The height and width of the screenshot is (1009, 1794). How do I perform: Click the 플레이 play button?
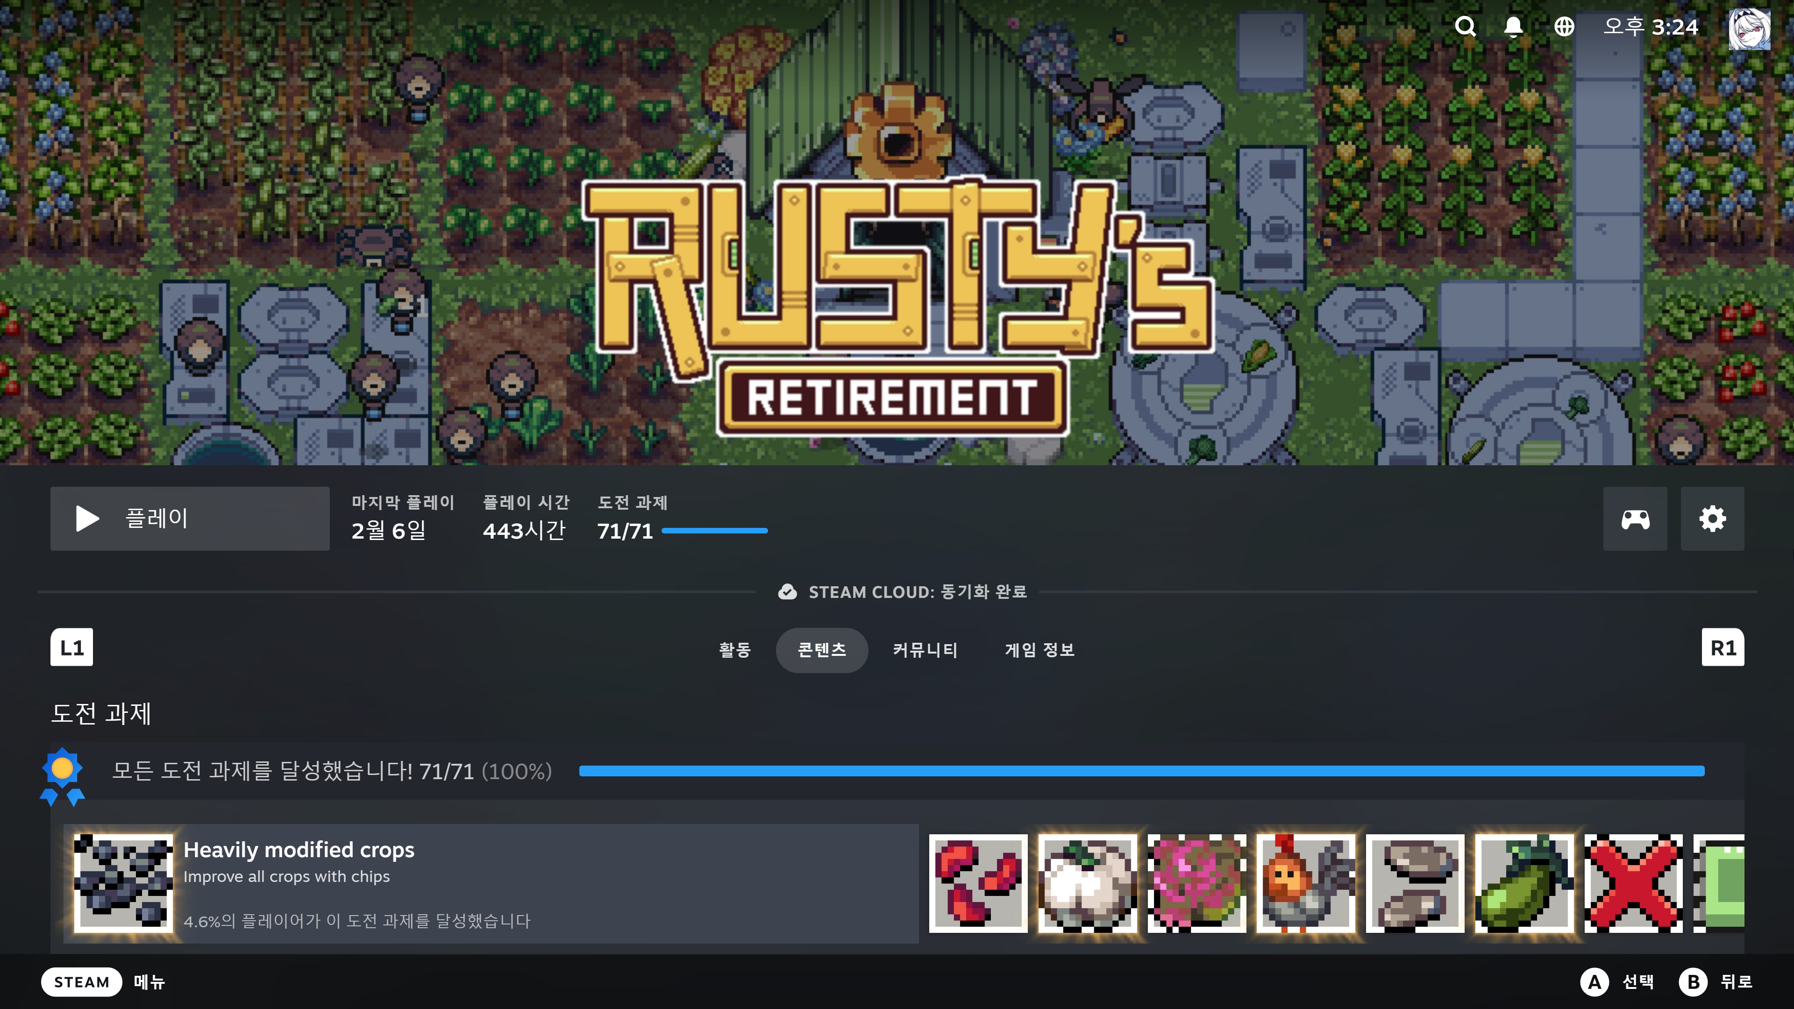[189, 519]
